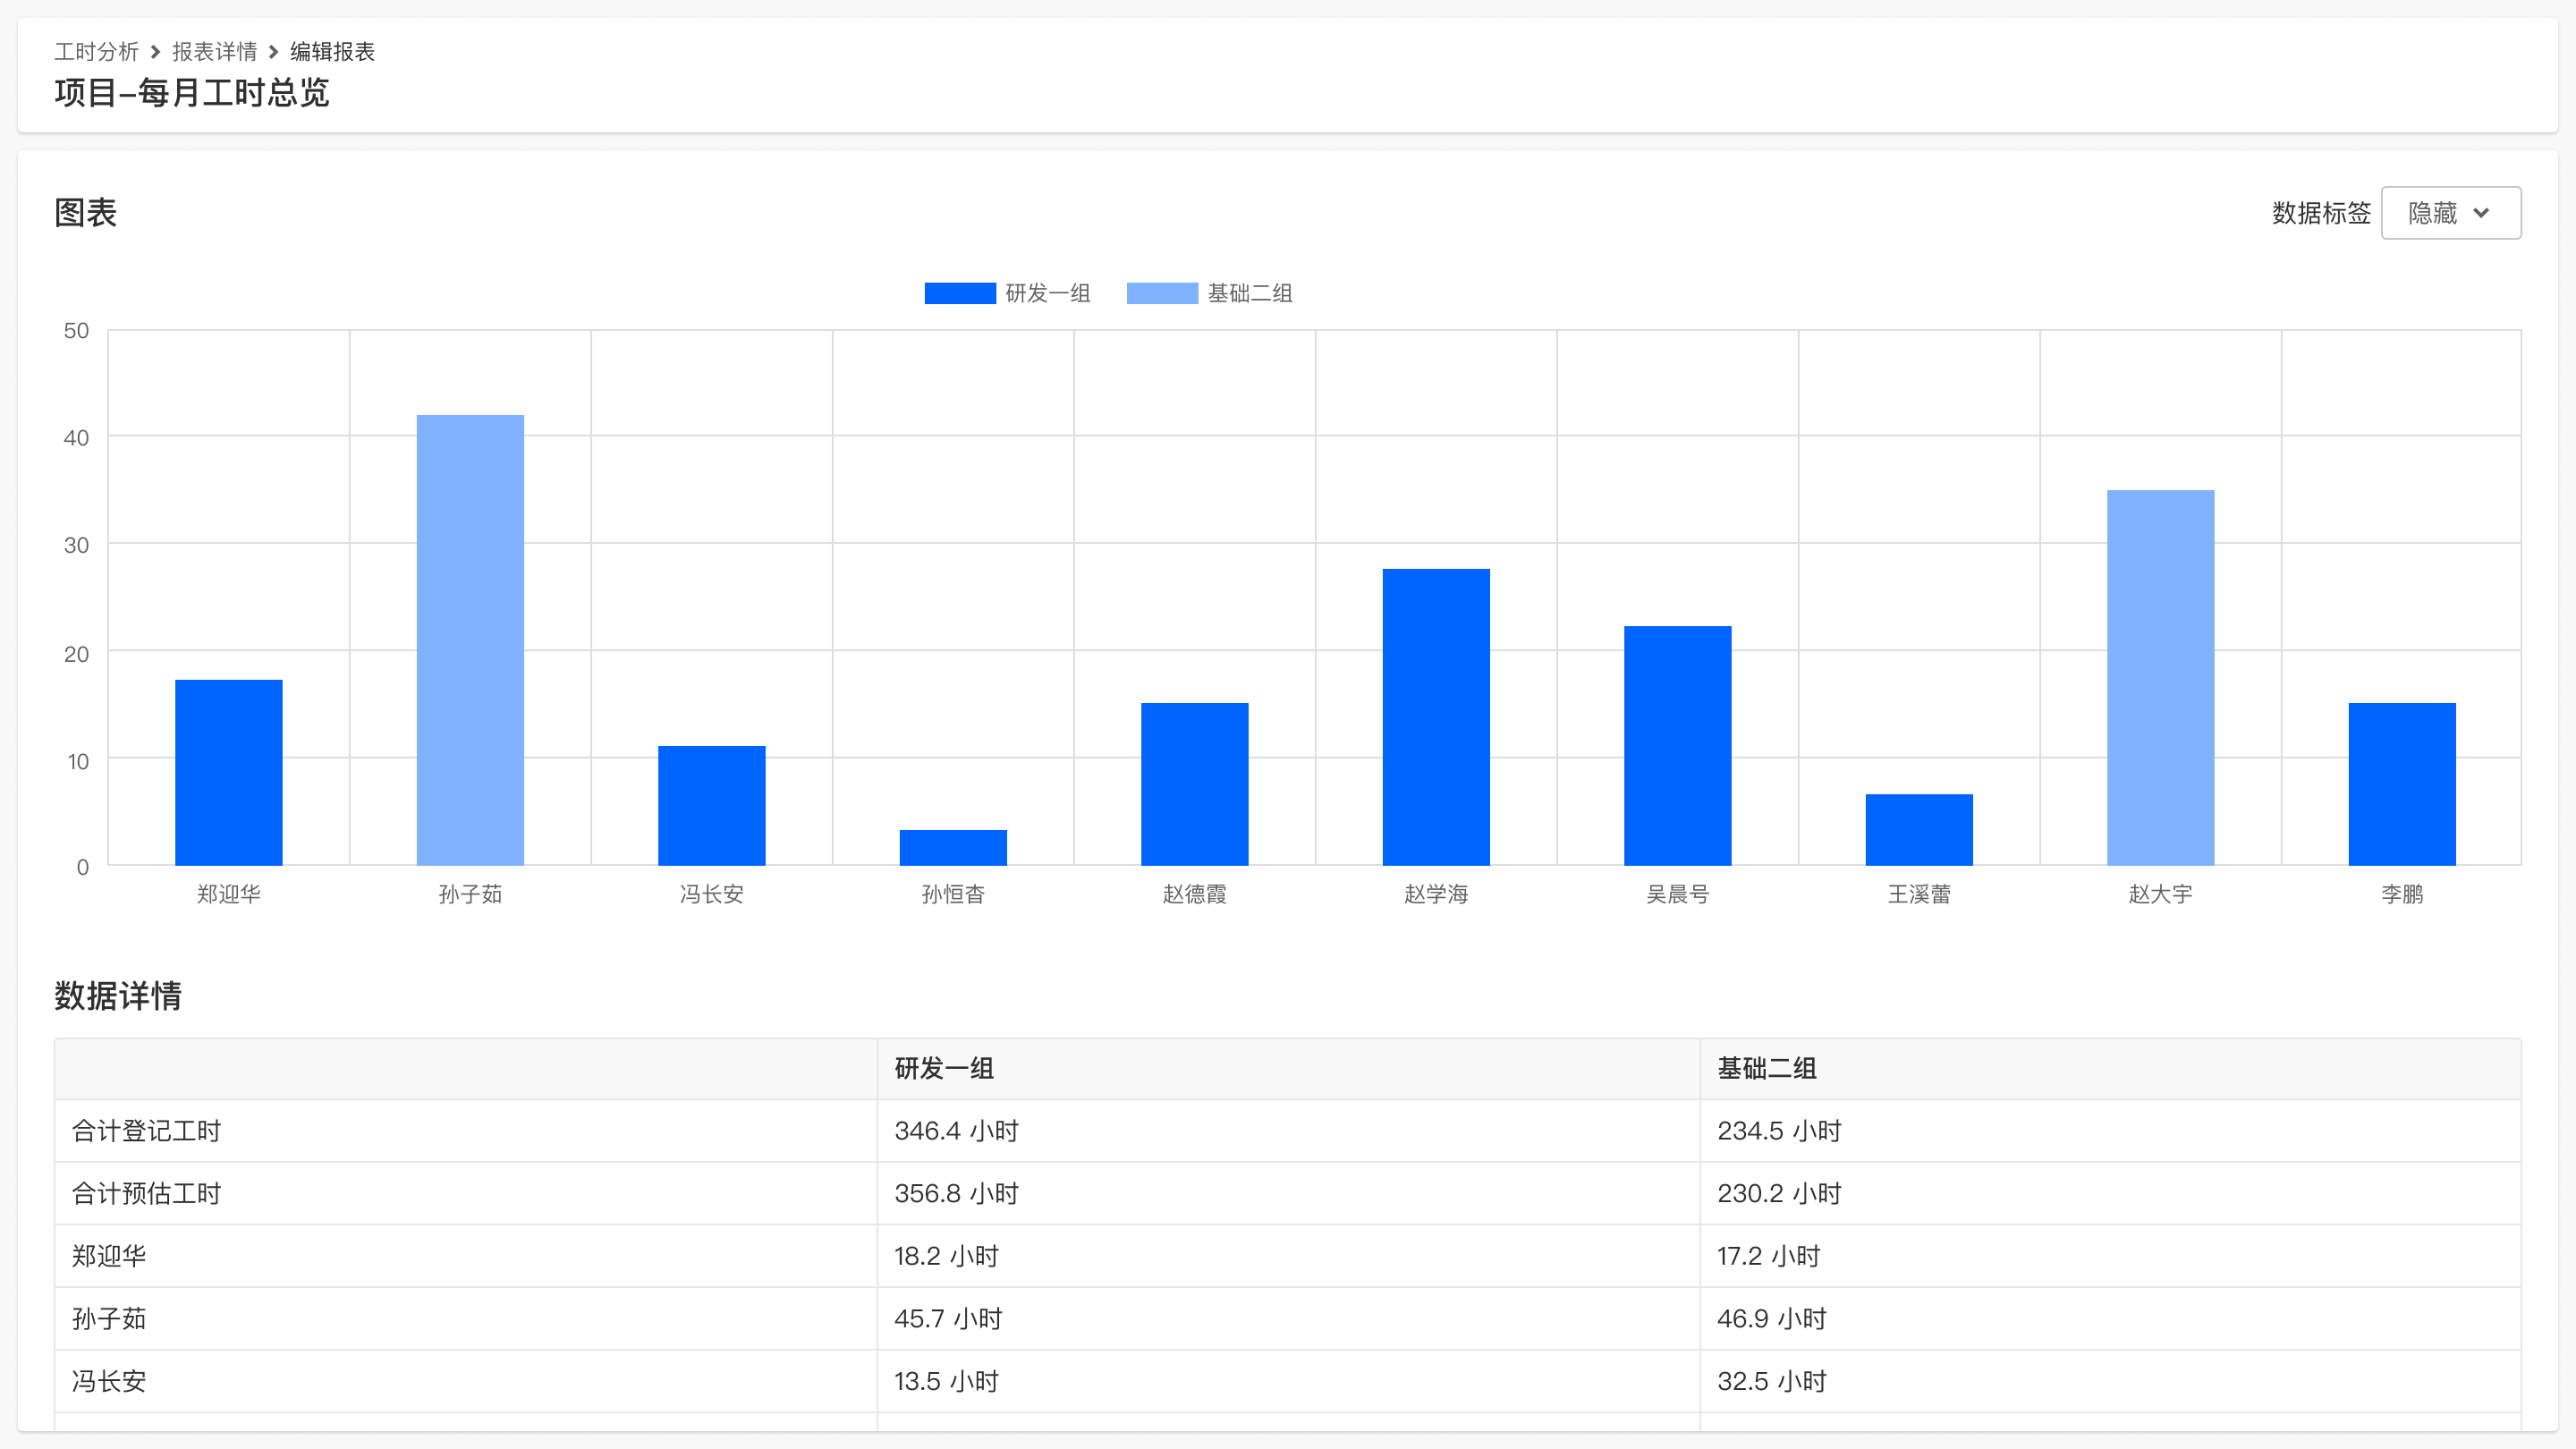Click the 编辑报表 breadcrumb item
2576x1449 pixels.
(332, 51)
